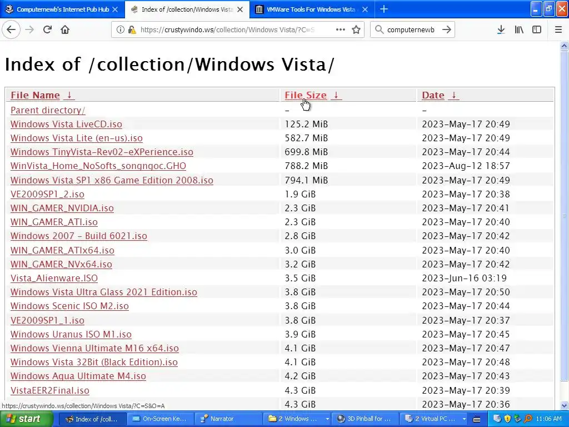Open a new tab with plus button
The width and height of the screenshot is (569, 427).
click(383, 9)
